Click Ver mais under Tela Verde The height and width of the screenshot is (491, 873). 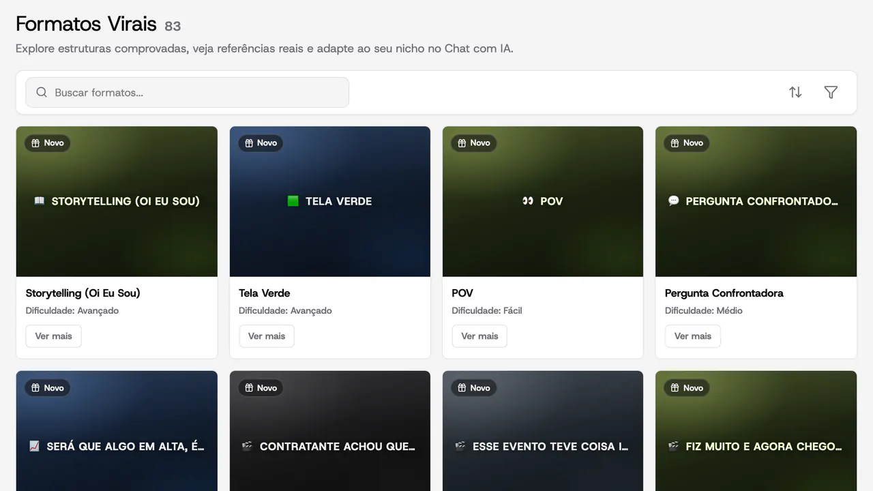(267, 336)
